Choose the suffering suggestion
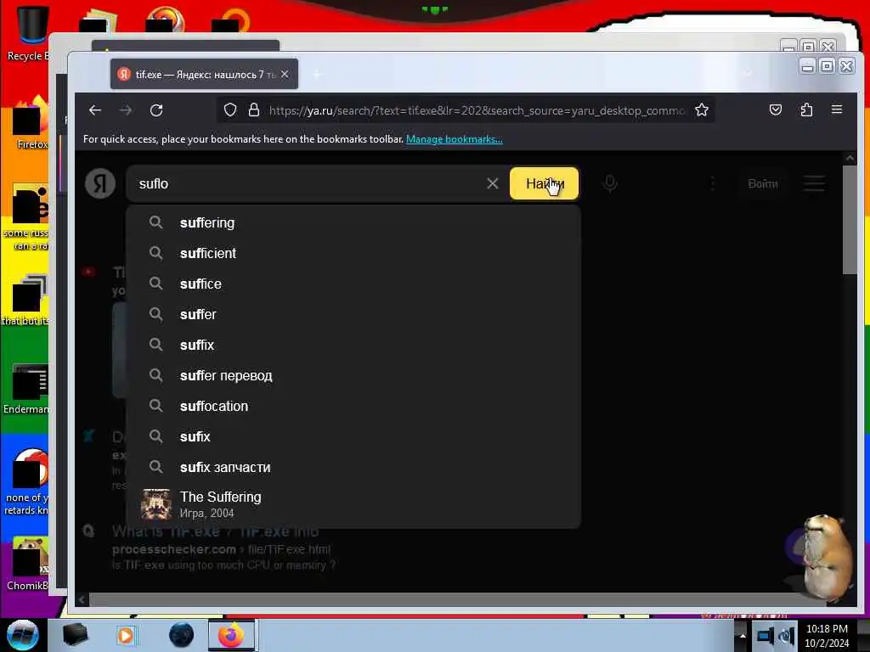Screen dimensions: 870x652 [x=353, y=223]
